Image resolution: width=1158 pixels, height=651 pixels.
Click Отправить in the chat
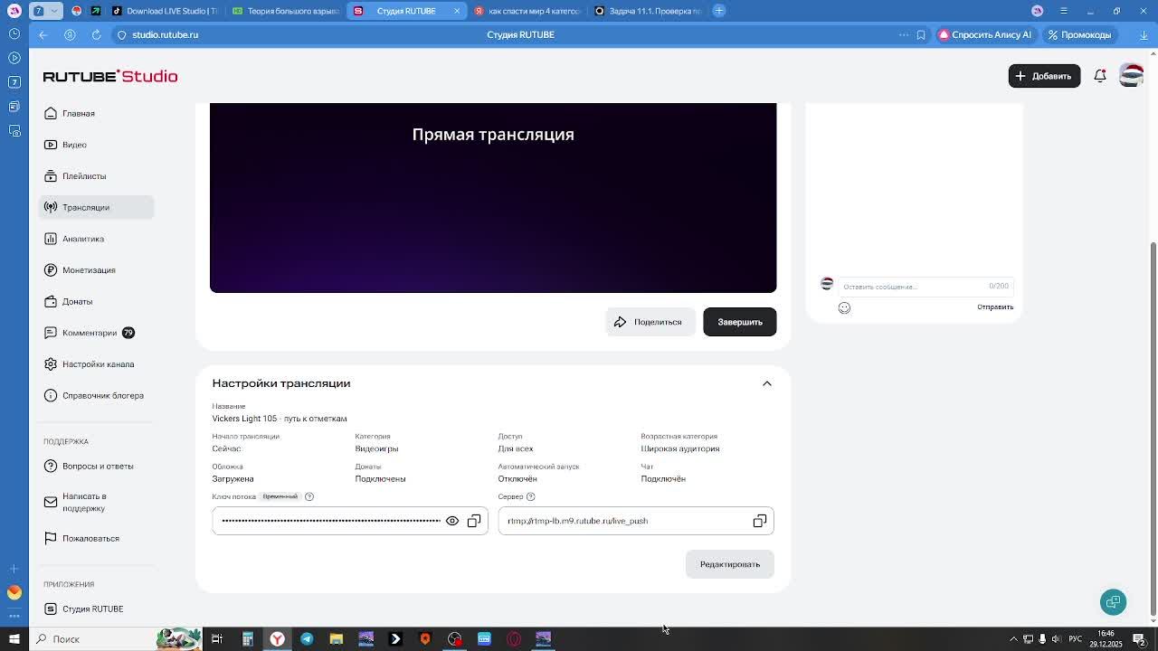pos(995,307)
